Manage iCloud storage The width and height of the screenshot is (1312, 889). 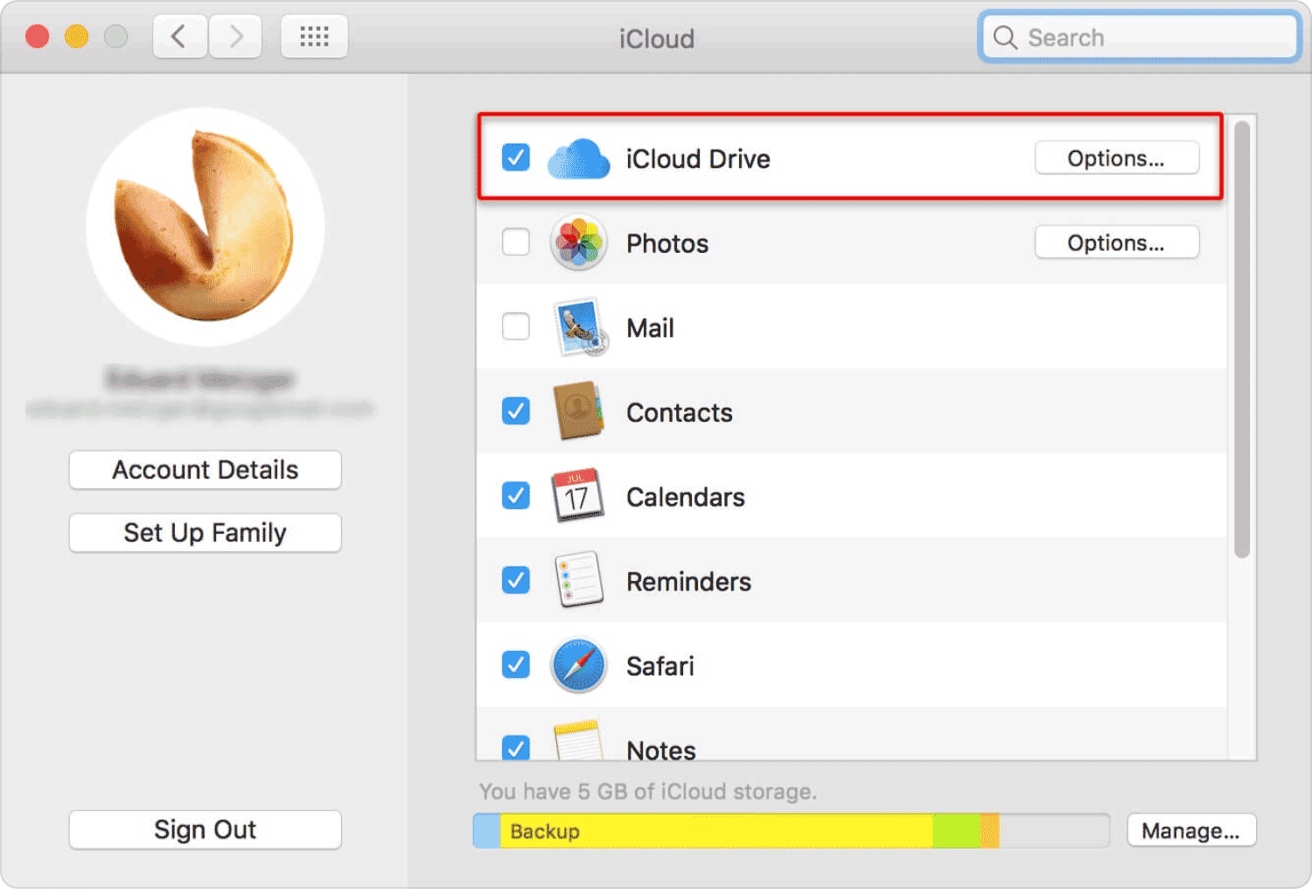pyautogui.click(x=1191, y=830)
